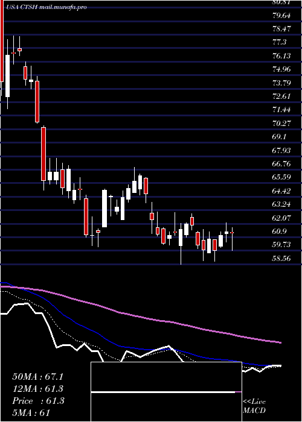Viewport: 302px width, 422px height.
Task: Click the 65.59 price axis label
Action: coord(281,177)
